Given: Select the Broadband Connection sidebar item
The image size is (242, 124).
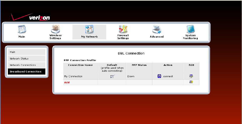Looking at the screenshot, I should (26, 72).
